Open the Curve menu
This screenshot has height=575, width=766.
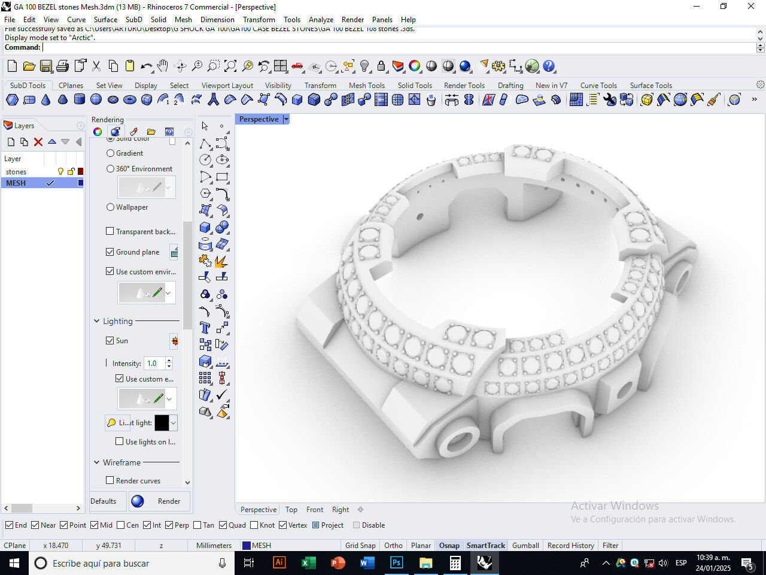(x=76, y=19)
